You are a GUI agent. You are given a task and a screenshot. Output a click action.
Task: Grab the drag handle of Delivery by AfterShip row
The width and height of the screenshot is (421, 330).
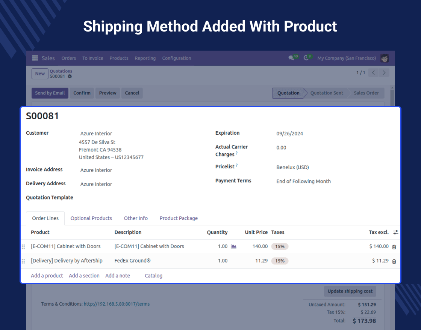pyautogui.click(x=23, y=261)
